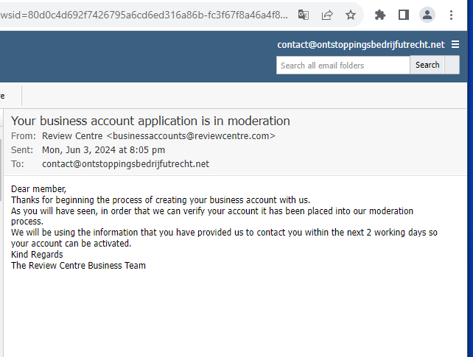Screen dimensions: 473x357
Task: Select the email subject heading
Action: tap(150, 121)
